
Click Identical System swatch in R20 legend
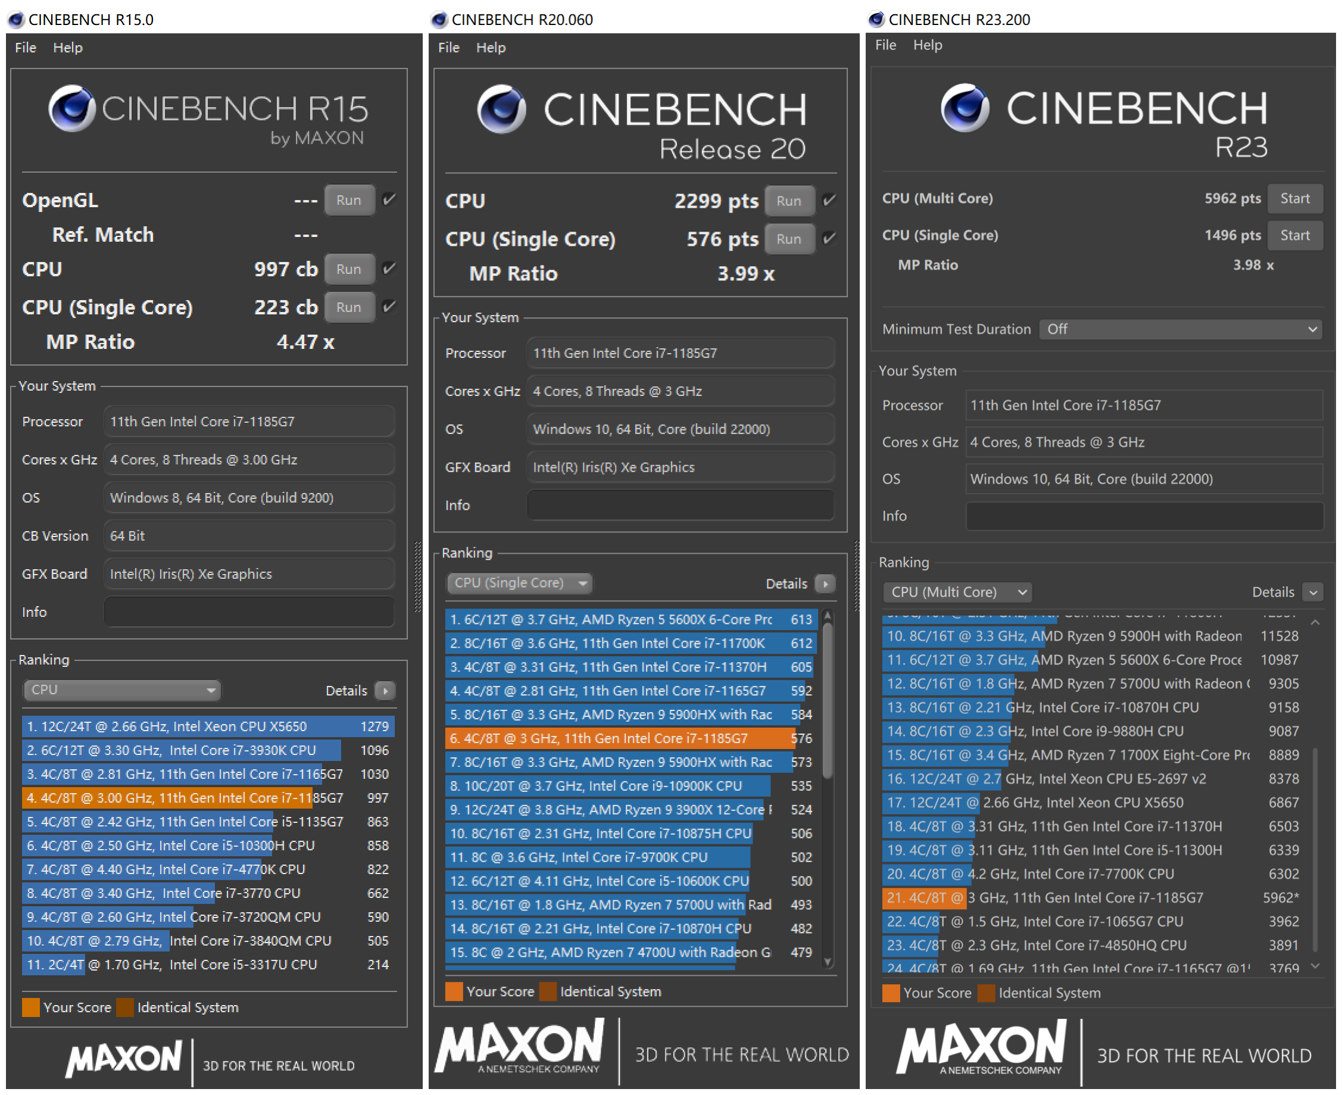coord(547,991)
